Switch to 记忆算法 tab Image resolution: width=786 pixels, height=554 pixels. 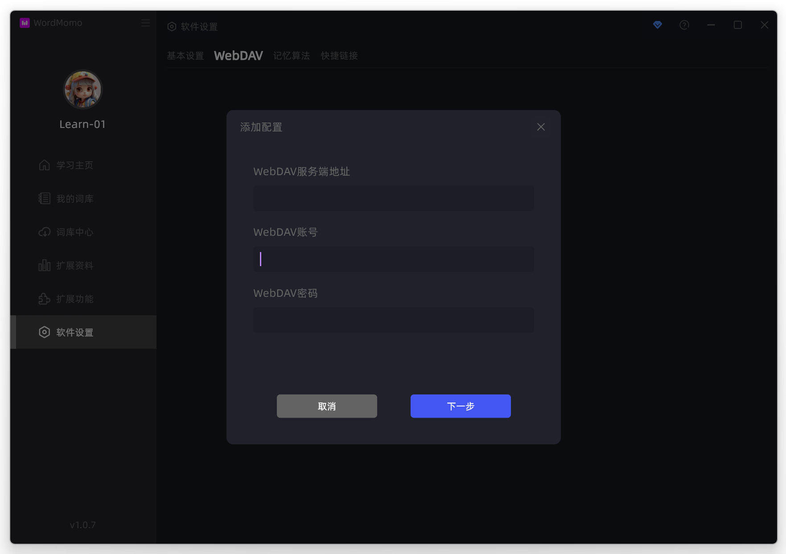pyautogui.click(x=292, y=56)
